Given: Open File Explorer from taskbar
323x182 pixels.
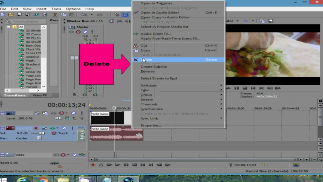Looking at the screenshot, I should (x=63, y=179).
